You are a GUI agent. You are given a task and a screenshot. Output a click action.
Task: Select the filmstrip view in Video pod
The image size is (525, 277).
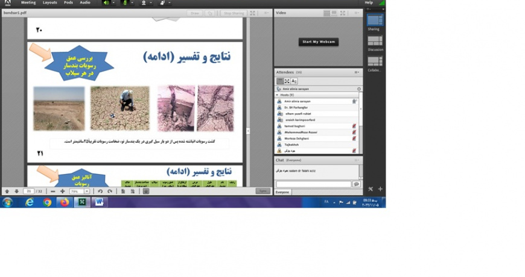click(x=334, y=13)
